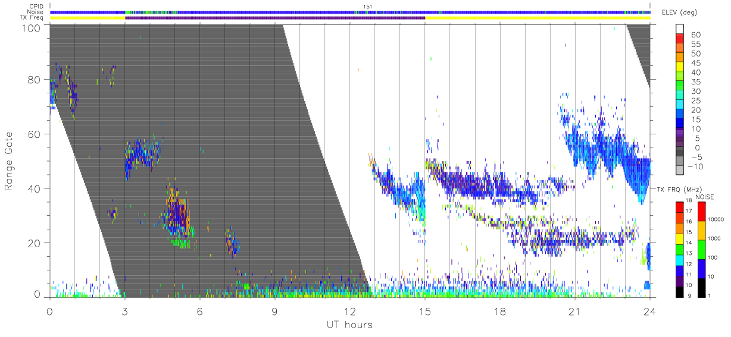
Task: Click the white top segment of ELEV colorbar
Action: (x=680, y=29)
